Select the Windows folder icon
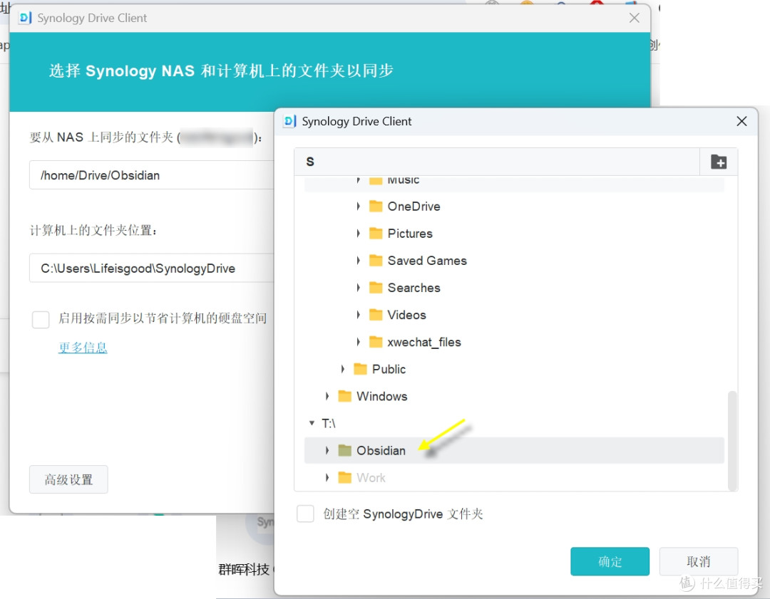 pos(345,396)
